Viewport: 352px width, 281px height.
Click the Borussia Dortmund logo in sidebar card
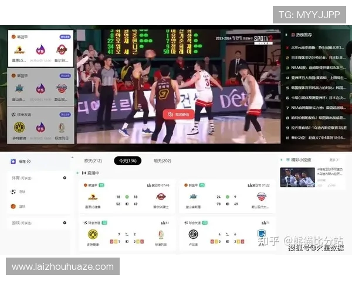click(x=19, y=127)
